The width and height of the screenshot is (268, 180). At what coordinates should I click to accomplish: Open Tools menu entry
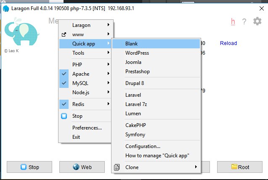tap(85, 53)
